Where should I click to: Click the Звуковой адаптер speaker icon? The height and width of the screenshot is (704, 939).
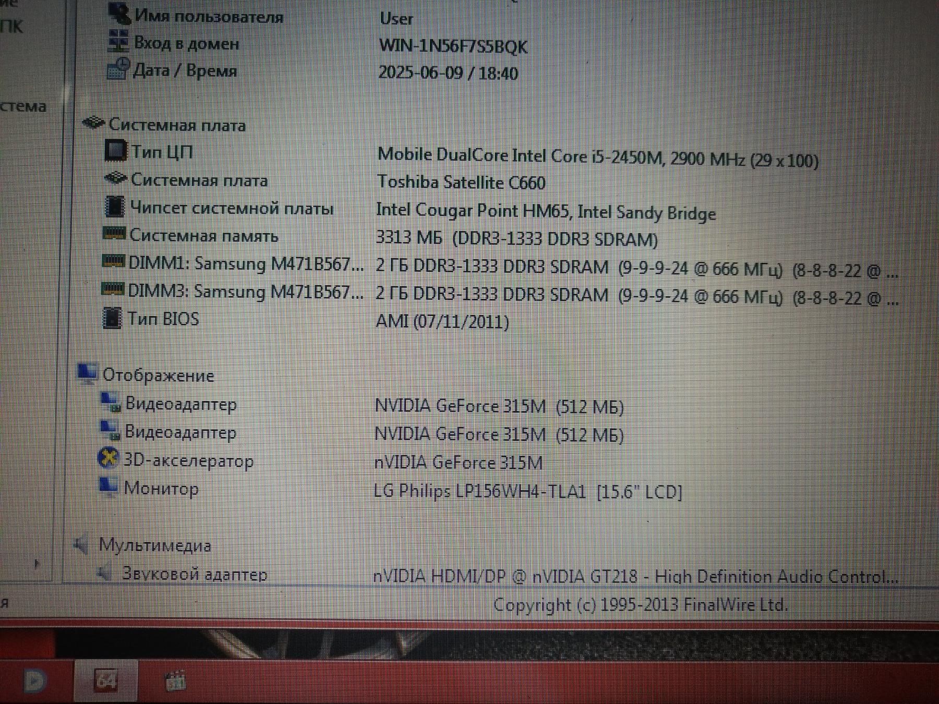[x=105, y=573]
